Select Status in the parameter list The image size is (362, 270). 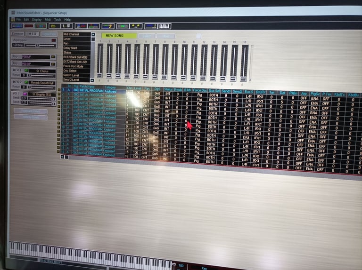(x=77, y=53)
